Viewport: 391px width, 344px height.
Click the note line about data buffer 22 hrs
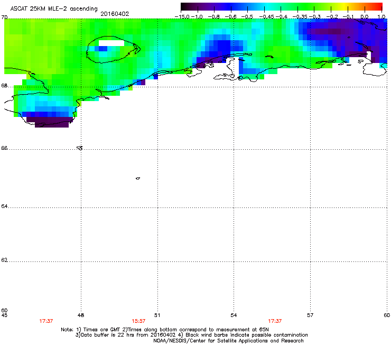192,335
